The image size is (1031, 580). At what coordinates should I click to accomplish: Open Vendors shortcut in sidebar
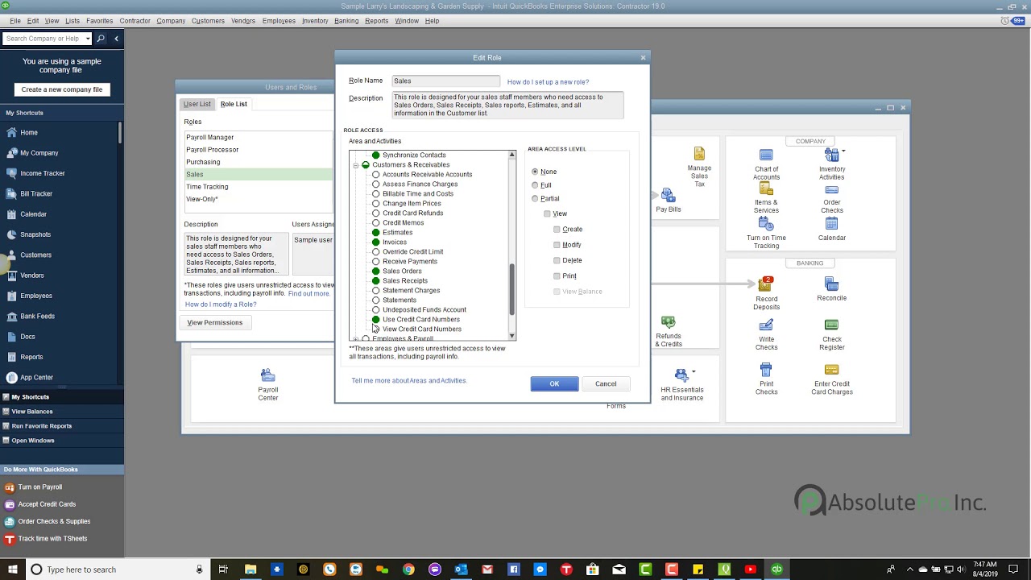(32, 275)
